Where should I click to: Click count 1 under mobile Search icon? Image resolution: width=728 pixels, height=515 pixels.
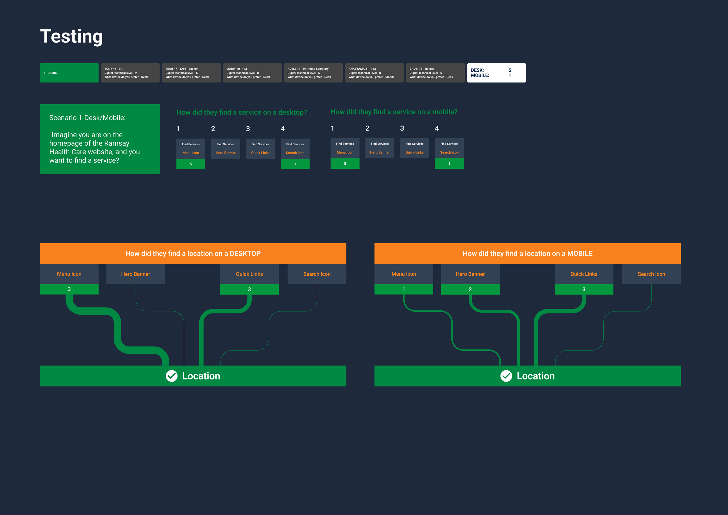(449, 164)
